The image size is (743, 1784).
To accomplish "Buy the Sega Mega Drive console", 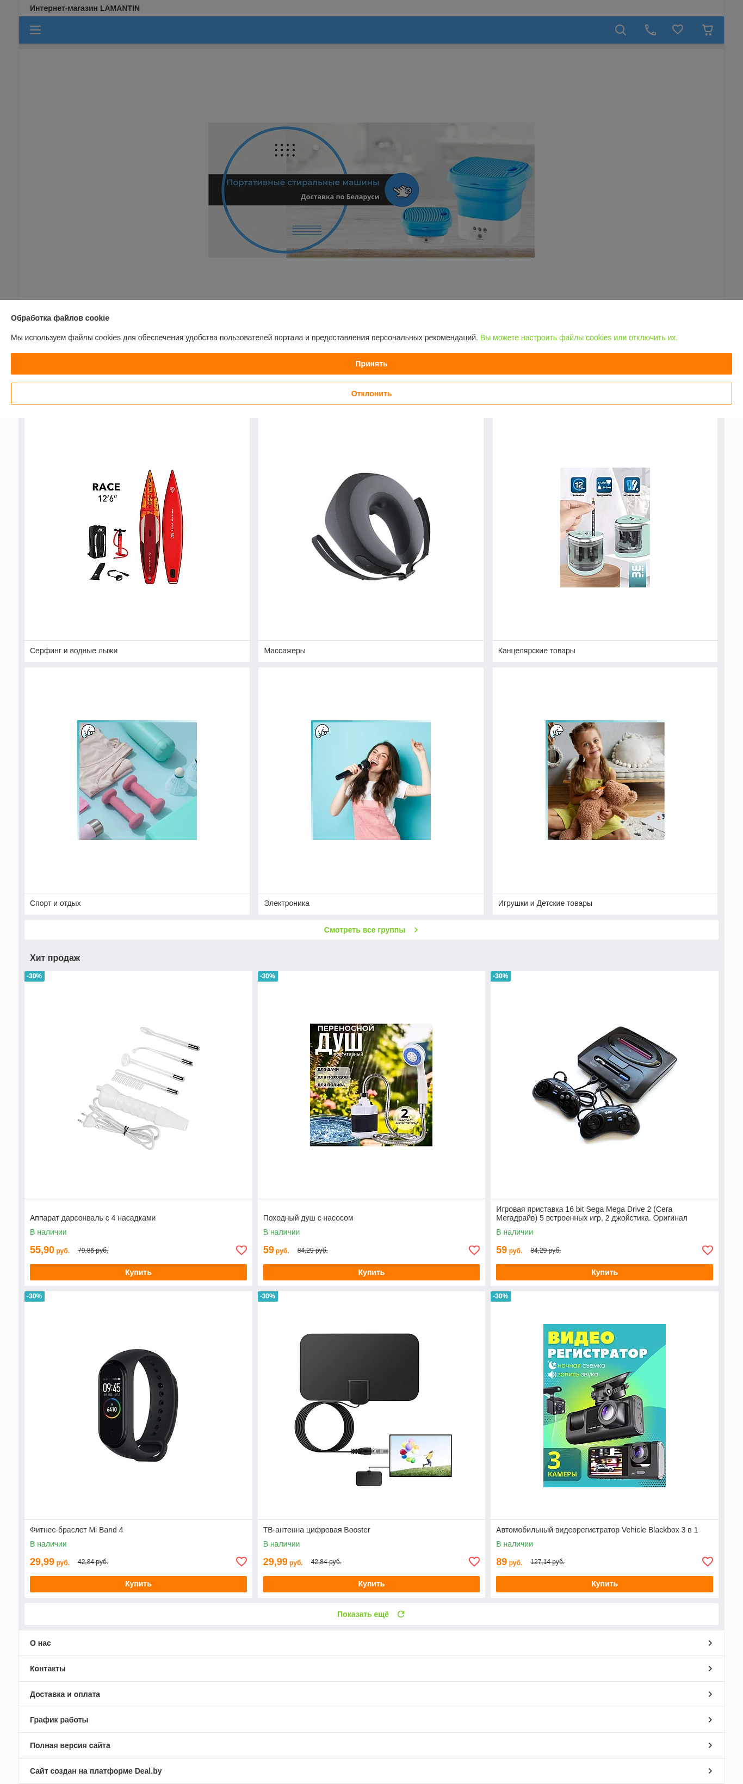I will coord(604,1272).
